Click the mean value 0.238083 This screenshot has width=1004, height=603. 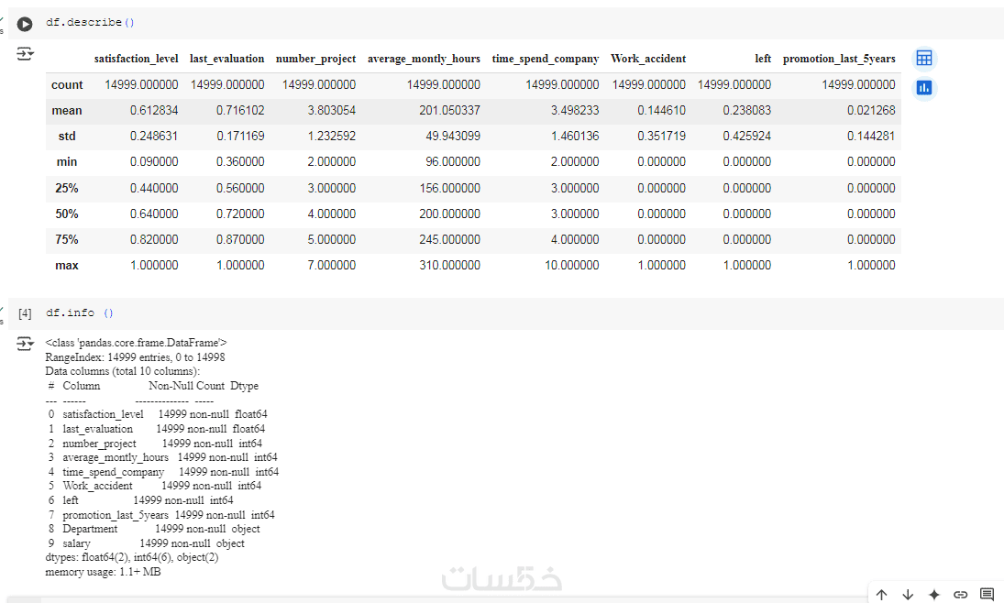pos(746,111)
